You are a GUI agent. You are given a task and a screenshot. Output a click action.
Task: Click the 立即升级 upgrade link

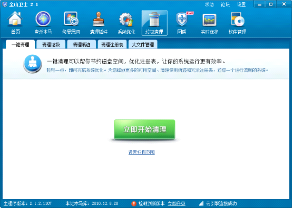177,203
